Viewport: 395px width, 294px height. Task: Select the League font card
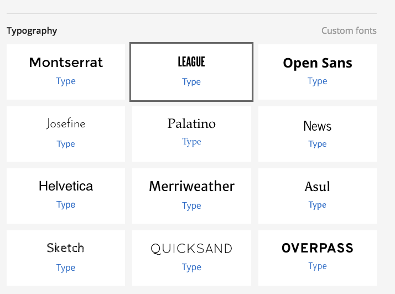point(191,72)
